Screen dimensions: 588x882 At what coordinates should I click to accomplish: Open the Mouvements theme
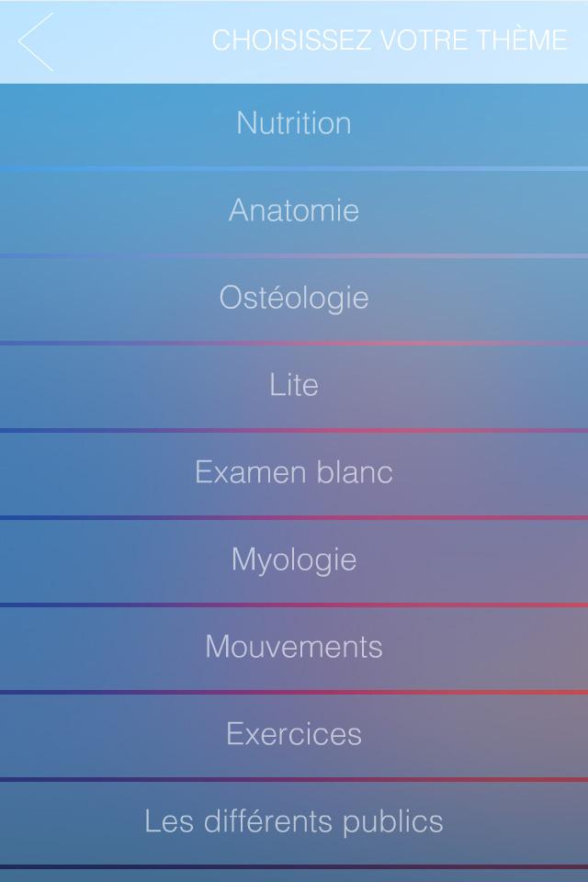tap(294, 649)
